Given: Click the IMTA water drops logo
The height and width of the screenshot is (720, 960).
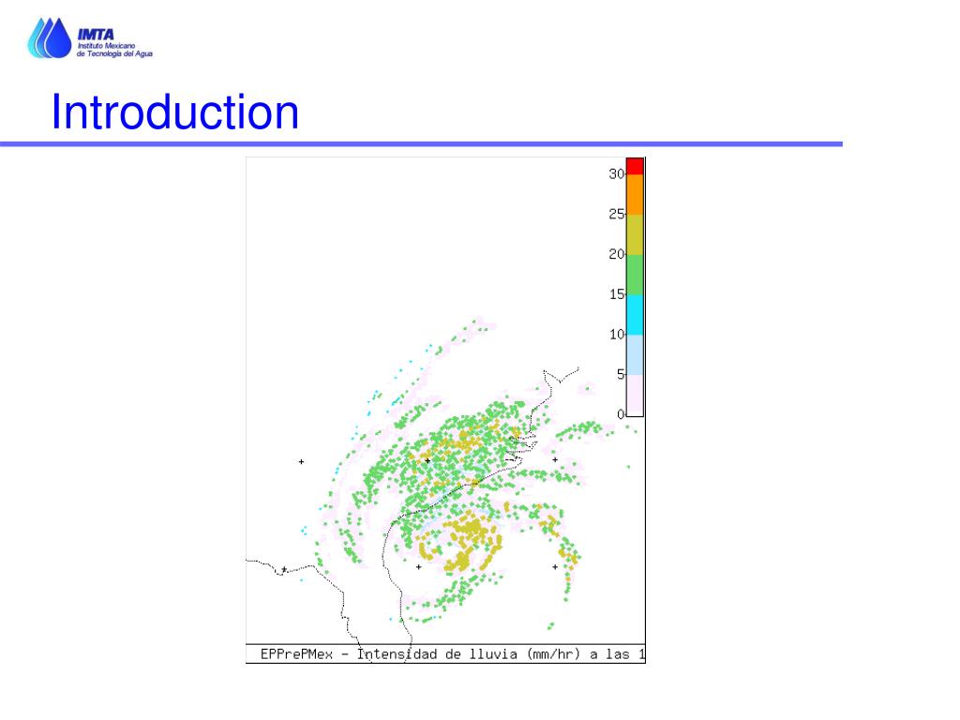Looking at the screenshot, I should (x=50, y=37).
